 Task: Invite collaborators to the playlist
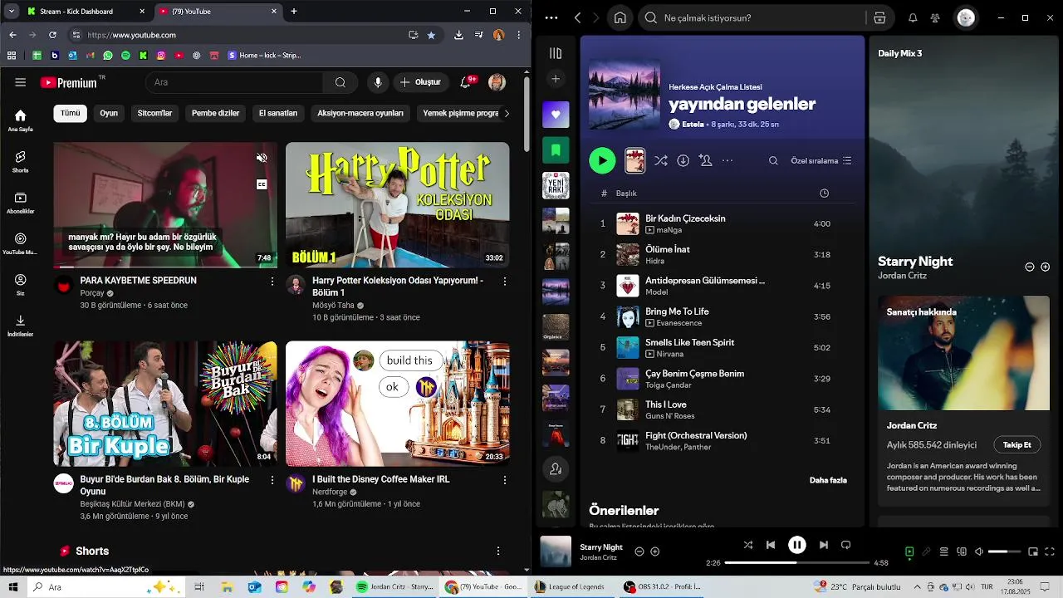[705, 160]
